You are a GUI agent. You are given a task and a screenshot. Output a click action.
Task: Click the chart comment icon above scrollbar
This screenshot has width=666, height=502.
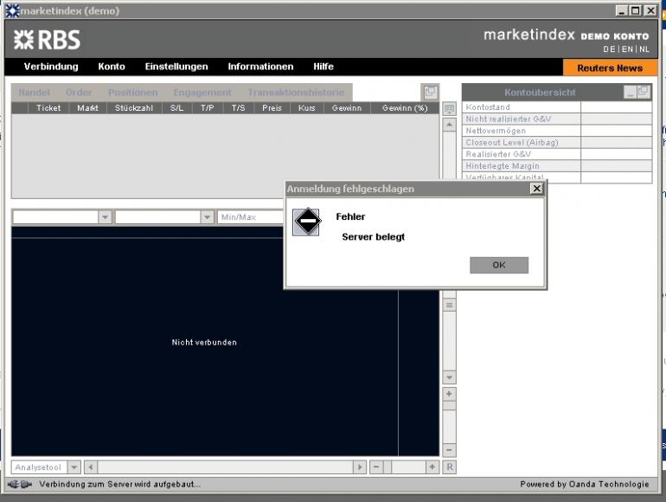click(x=450, y=109)
